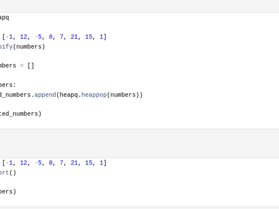279x209 pixels.
Task: Click the empty list brackets after equals
Action: point(31,66)
